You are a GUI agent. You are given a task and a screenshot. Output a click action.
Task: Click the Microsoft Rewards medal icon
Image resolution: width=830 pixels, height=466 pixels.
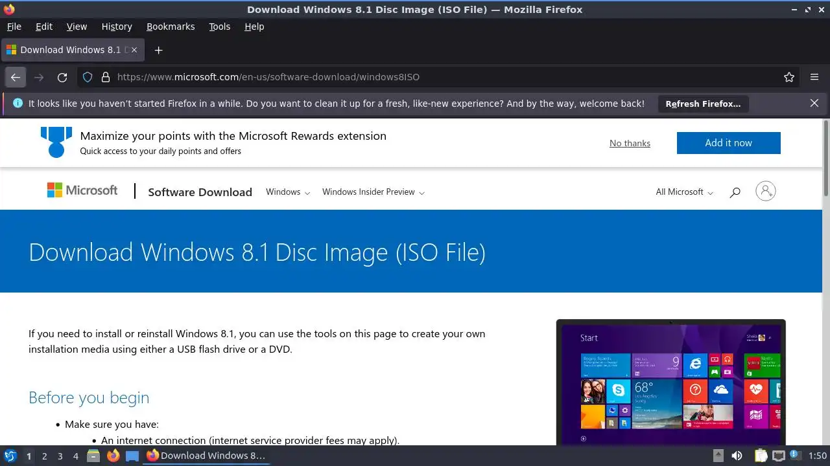coord(56,142)
